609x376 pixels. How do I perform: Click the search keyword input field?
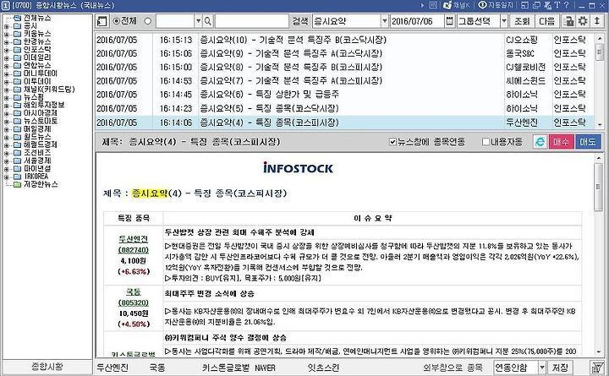click(252, 21)
